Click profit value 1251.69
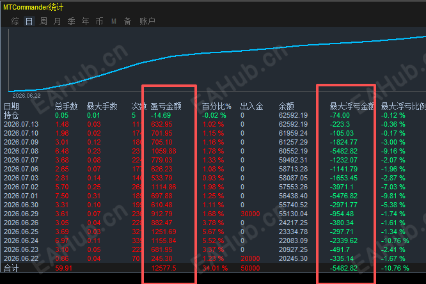 point(164,232)
